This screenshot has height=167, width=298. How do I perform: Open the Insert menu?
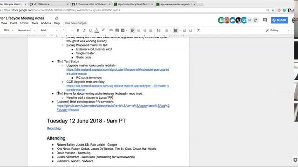coord(14,23)
